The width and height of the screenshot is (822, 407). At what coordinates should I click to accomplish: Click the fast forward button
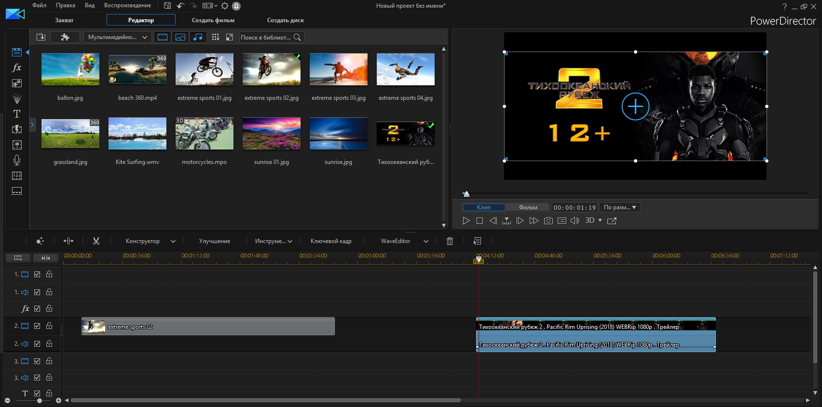[x=534, y=221]
